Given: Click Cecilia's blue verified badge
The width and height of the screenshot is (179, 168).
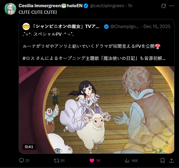Looking at the screenshot, I should (86, 6).
